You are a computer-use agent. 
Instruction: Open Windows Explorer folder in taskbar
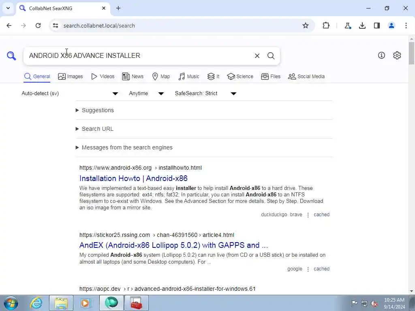pyautogui.click(x=61, y=303)
